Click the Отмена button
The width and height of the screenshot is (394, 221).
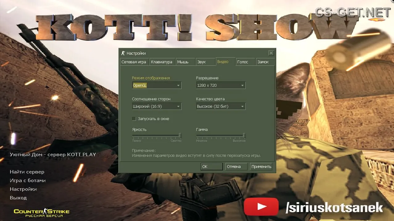point(236,166)
